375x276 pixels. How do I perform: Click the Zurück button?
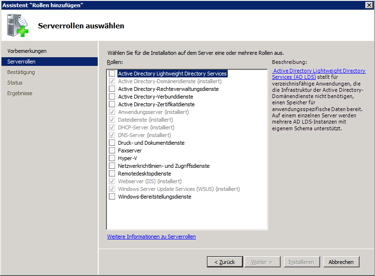[225, 262]
